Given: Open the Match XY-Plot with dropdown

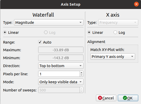Looking at the screenshot, I should tap(113, 56).
